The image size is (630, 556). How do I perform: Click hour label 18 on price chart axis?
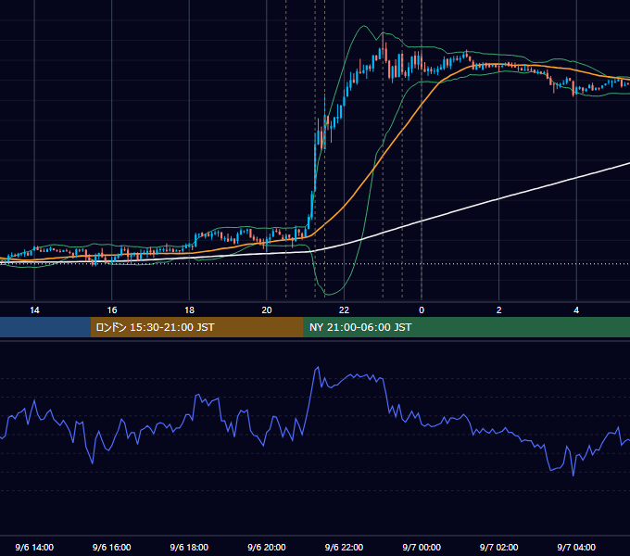pyautogui.click(x=189, y=310)
